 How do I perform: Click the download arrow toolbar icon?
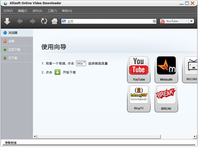click(7, 21)
